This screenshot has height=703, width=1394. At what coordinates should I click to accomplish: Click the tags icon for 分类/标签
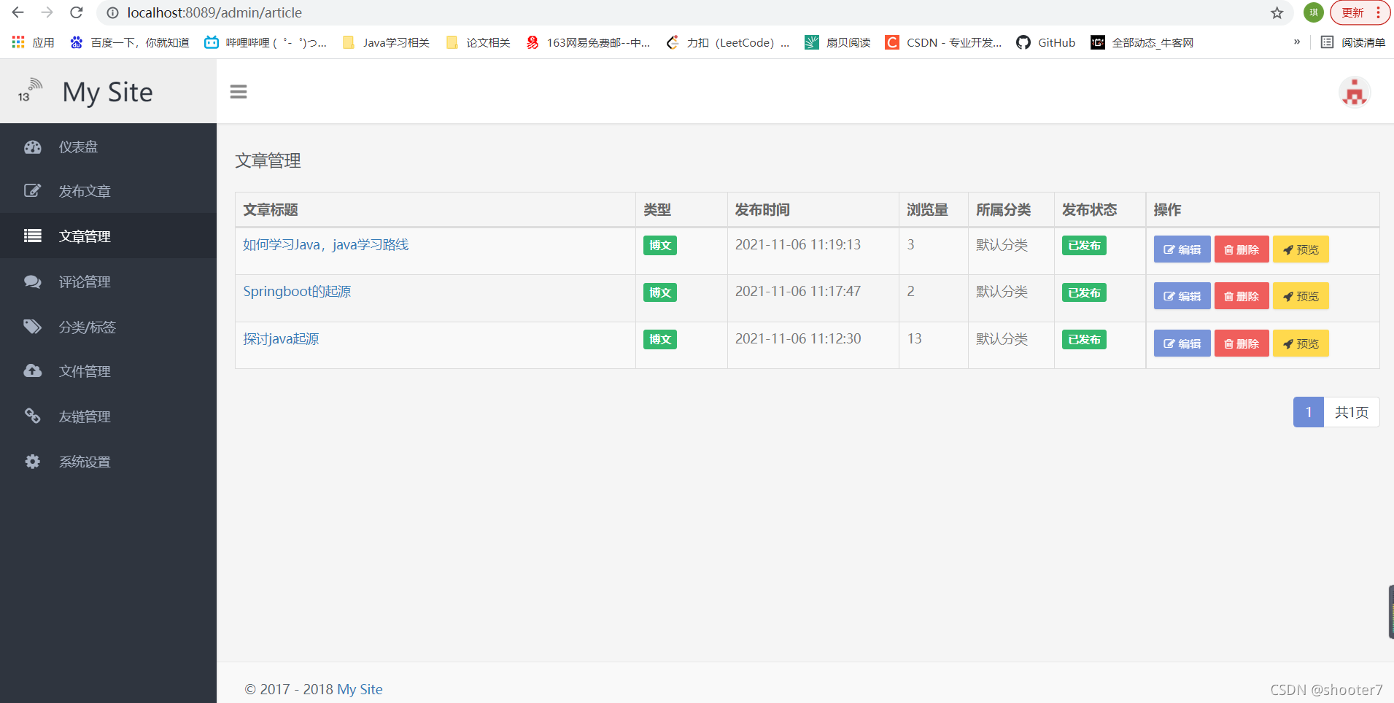[32, 326]
